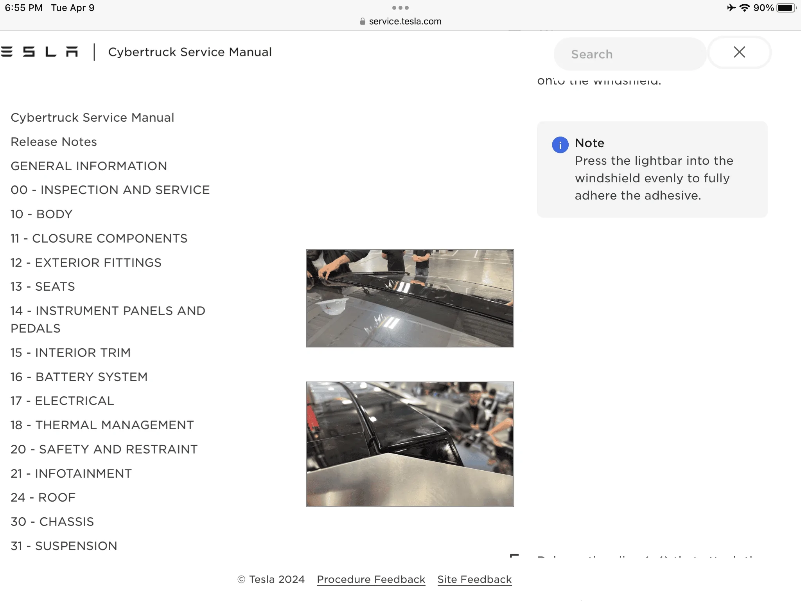Image resolution: width=801 pixels, height=601 pixels.
Task: Click the blue Note info icon
Action: point(560,145)
